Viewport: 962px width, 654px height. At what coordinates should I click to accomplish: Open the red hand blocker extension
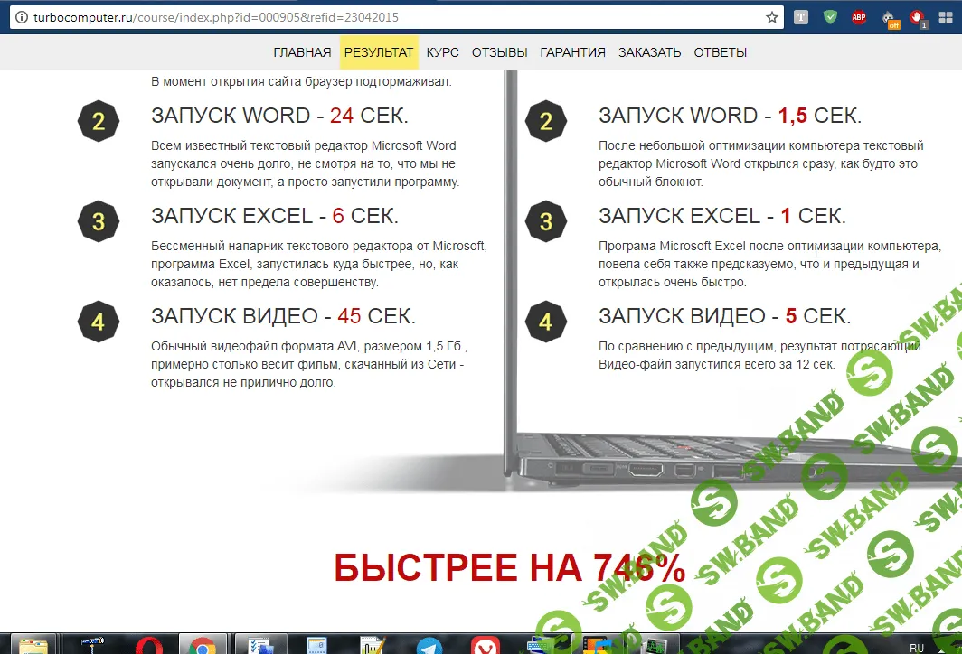(919, 19)
